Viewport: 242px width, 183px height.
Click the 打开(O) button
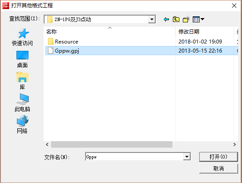point(218,157)
